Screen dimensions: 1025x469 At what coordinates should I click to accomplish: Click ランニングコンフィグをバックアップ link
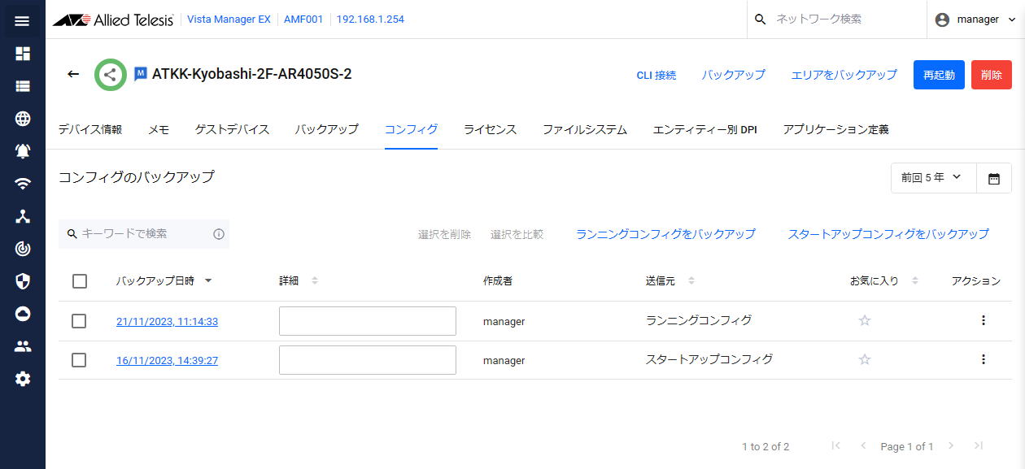(665, 234)
